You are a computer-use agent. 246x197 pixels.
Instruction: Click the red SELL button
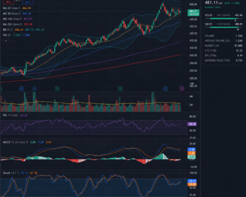click(8, 2)
